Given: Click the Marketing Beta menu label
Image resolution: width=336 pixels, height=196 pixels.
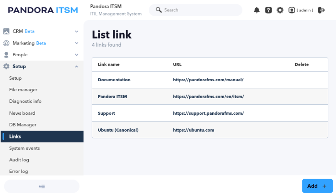Looking at the screenshot, I should point(29,43).
